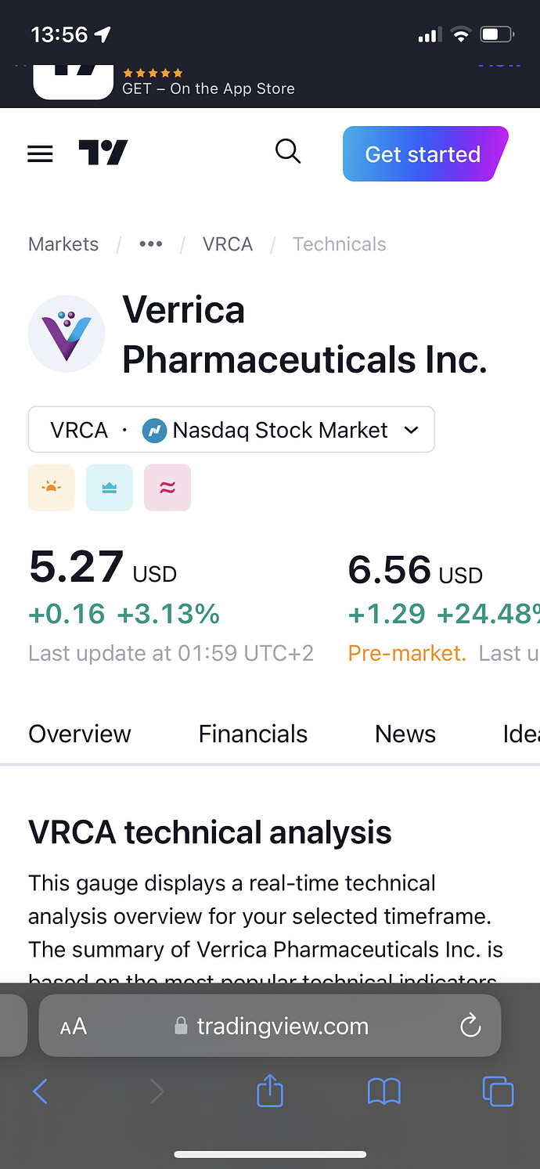Image resolution: width=540 pixels, height=1169 pixels.
Task: Tap the TradingView logo
Action: (x=103, y=153)
